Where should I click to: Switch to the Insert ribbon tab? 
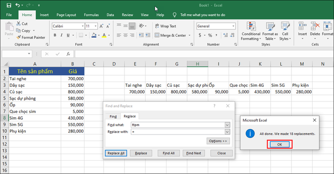[x=44, y=15]
